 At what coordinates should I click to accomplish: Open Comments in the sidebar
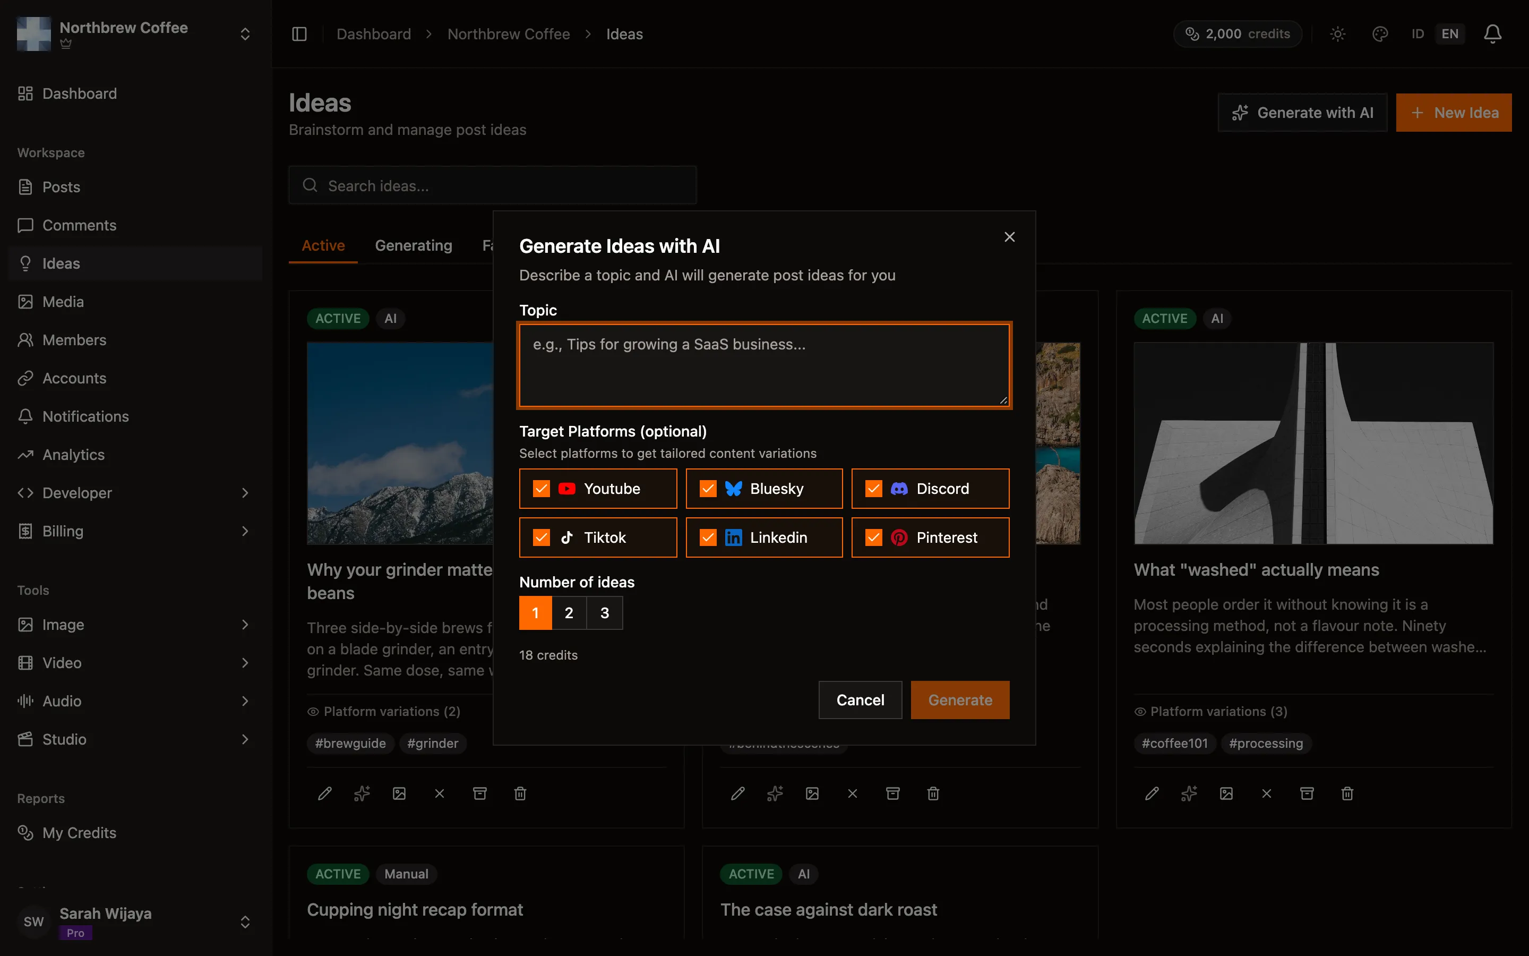(x=136, y=225)
